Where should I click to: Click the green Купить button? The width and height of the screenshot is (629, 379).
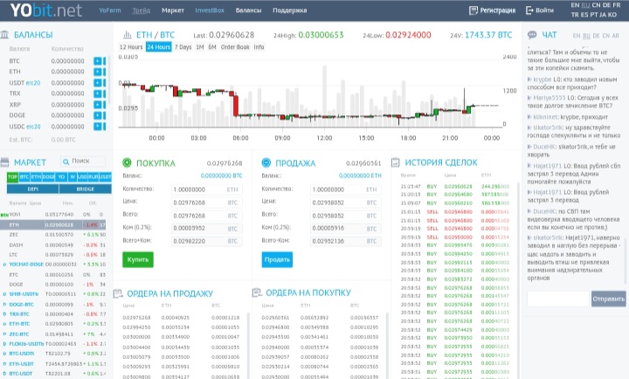[138, 259]
